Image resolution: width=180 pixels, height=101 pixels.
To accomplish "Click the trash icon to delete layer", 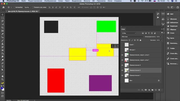I will (x=159, y=90).
